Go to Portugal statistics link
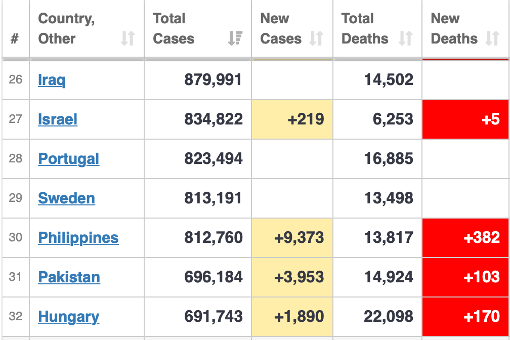The image size is (510, 340). point(69,159)
